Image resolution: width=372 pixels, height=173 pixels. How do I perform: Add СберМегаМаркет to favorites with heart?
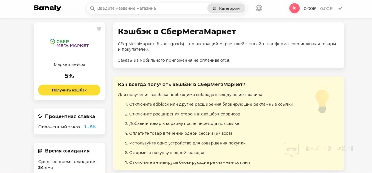99,29
